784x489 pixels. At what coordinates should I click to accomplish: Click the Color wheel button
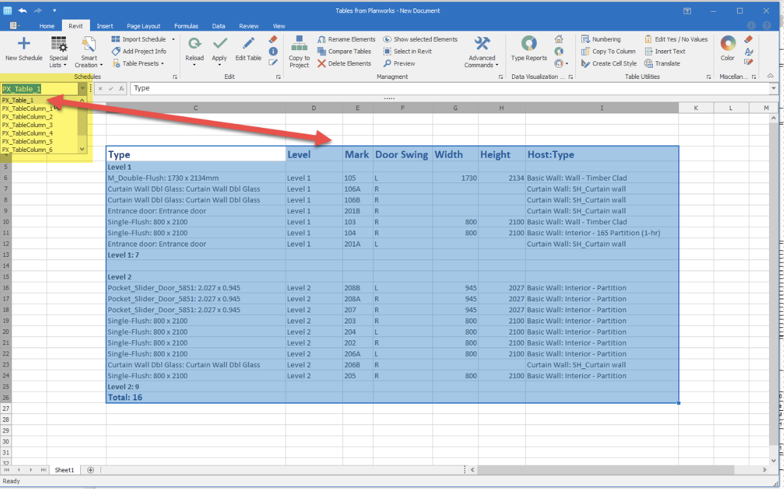[727, 48]
